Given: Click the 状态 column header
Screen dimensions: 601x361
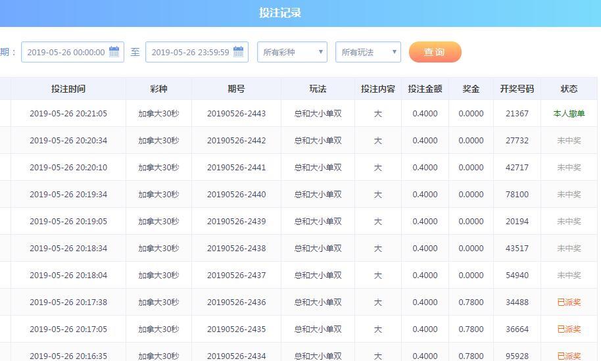Looking at the screenshot, I should (x=569, y=89).
